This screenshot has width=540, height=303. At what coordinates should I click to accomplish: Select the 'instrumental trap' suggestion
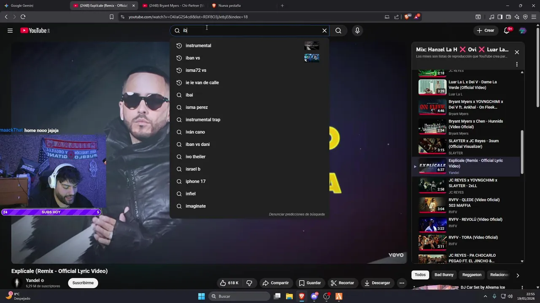point(249,120)
